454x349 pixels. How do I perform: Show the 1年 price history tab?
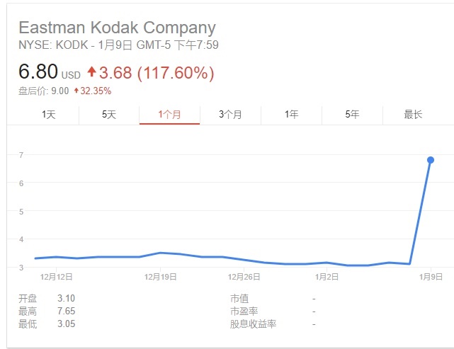[291, 115]
